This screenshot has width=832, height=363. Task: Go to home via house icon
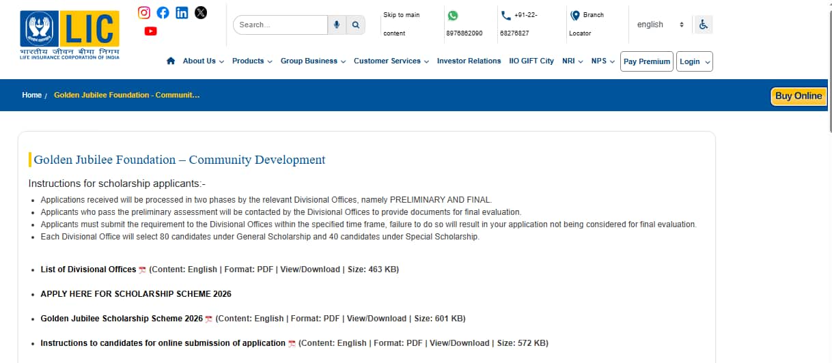click(171, 61)
